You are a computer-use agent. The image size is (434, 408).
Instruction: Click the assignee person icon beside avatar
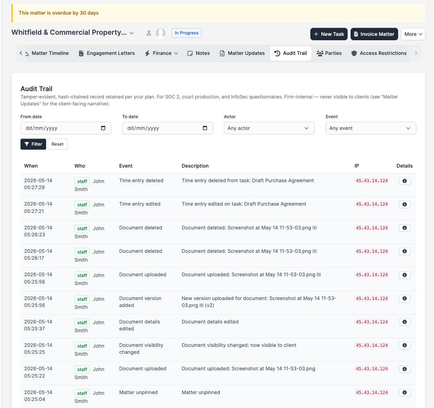(x=149, y=33)
